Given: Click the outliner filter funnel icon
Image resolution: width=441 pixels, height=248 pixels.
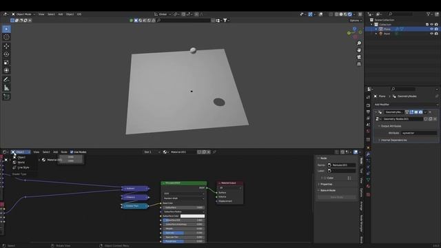Looking at the screenshot, I should [429, 14].
